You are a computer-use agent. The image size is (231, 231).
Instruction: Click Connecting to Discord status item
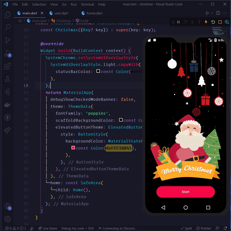(x=118, y=228)
